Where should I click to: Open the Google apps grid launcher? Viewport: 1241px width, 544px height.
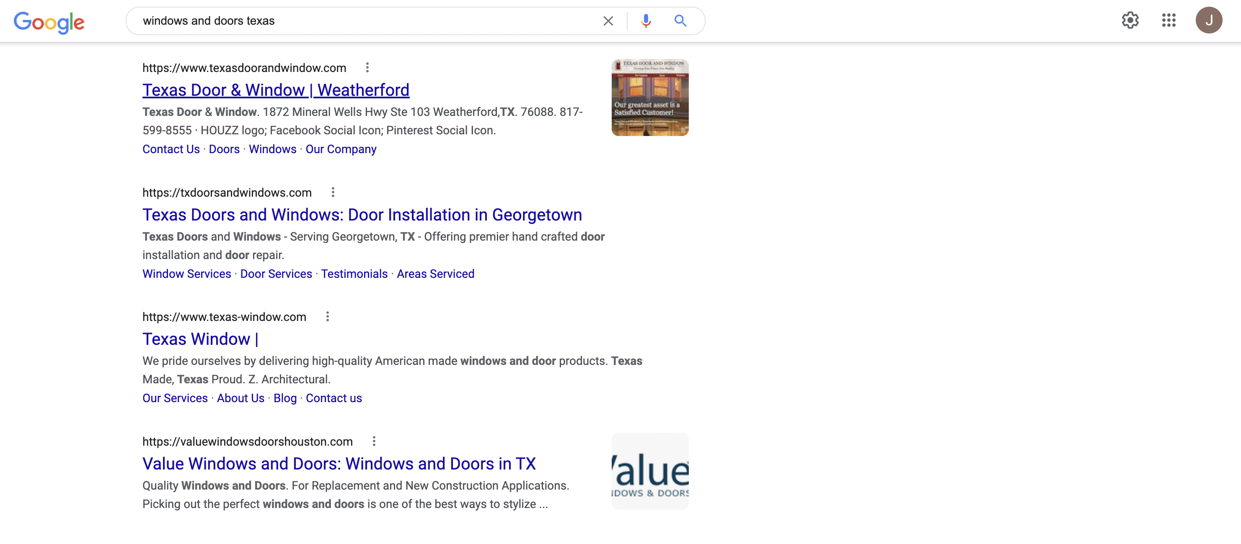coord(1168,20)
